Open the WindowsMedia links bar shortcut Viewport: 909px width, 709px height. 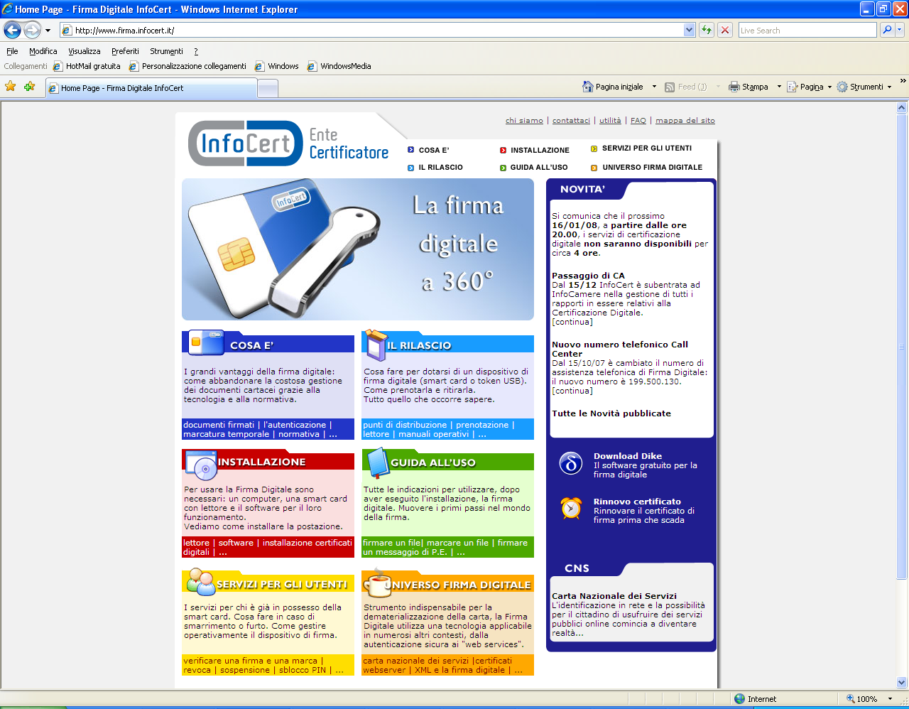[339, 66]
